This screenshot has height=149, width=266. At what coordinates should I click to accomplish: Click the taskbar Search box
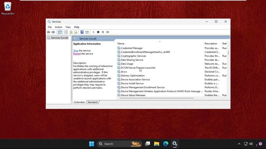(120, 144)
